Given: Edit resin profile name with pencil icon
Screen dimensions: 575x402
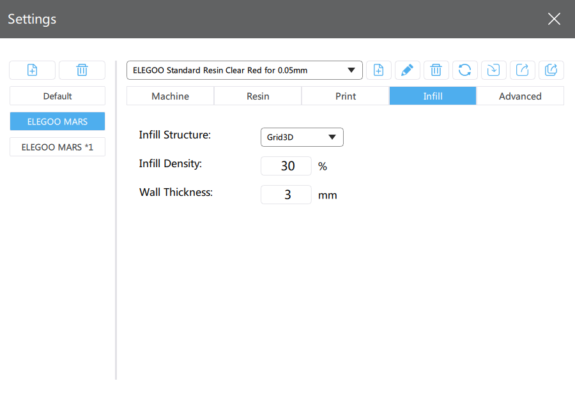Looking at the screenshot, I should click(x=407, y=70).
